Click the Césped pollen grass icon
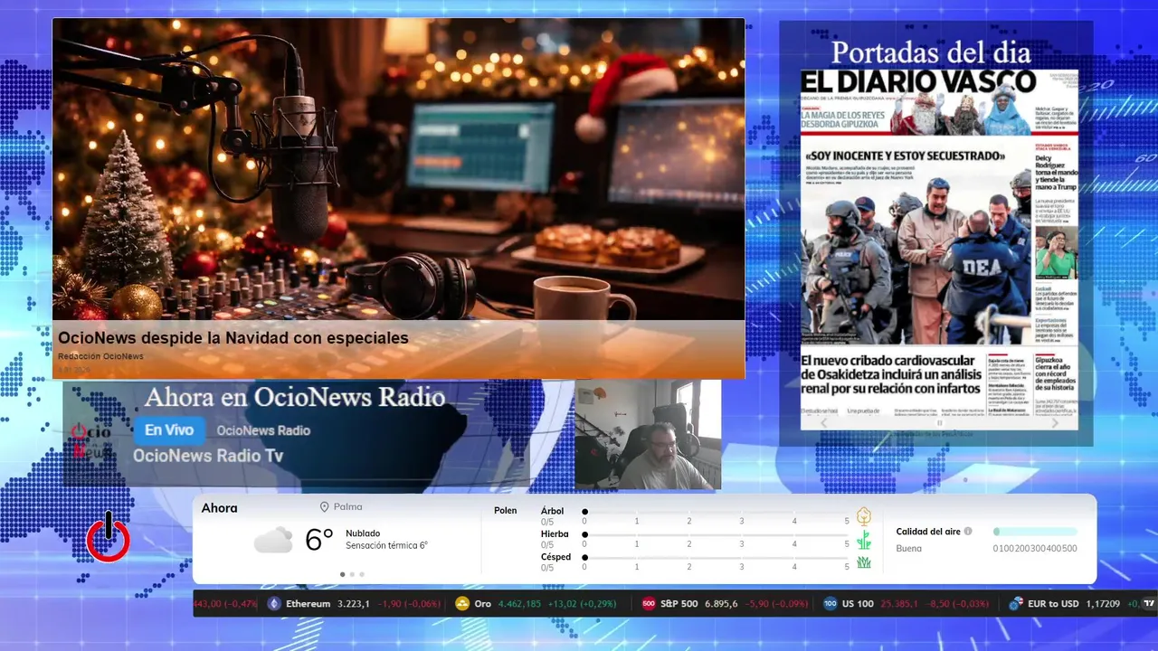Image resolution: width=1158 pixels, height=651 pixels. click(x=864, y=562)
